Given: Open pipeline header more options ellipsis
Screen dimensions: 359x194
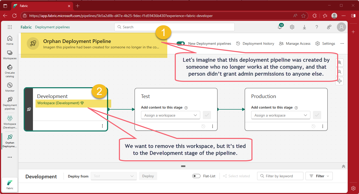Looking at the screenshot, I should tap(342, 43).
